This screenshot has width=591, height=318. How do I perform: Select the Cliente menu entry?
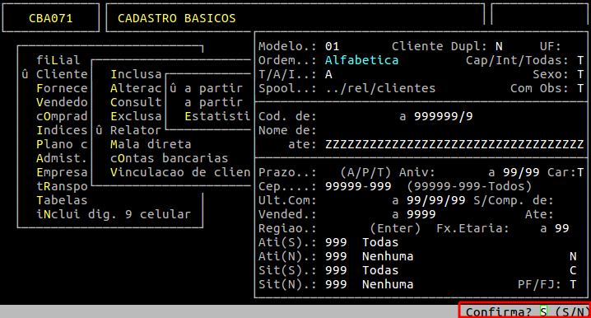[x=62, y=74]
